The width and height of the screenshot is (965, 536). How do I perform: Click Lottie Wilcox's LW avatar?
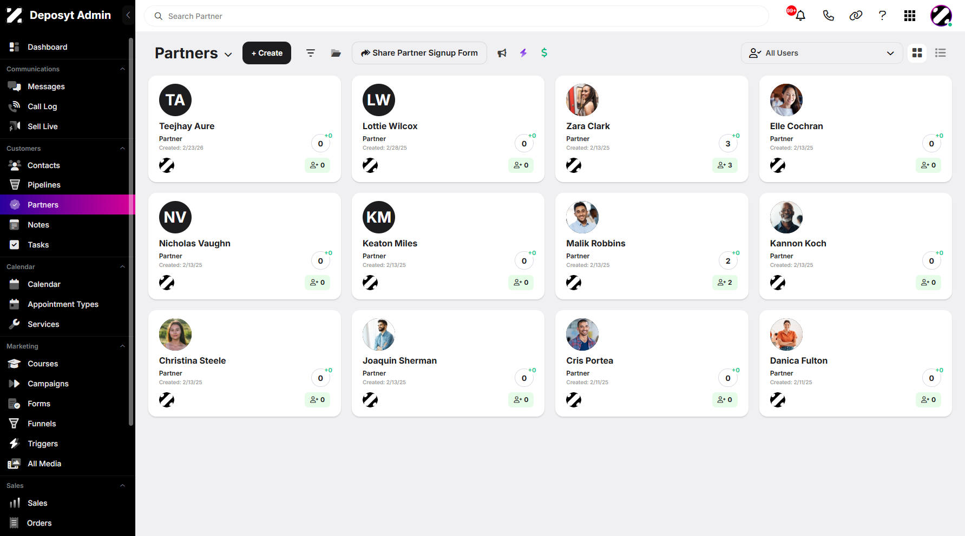coord(379,100)
